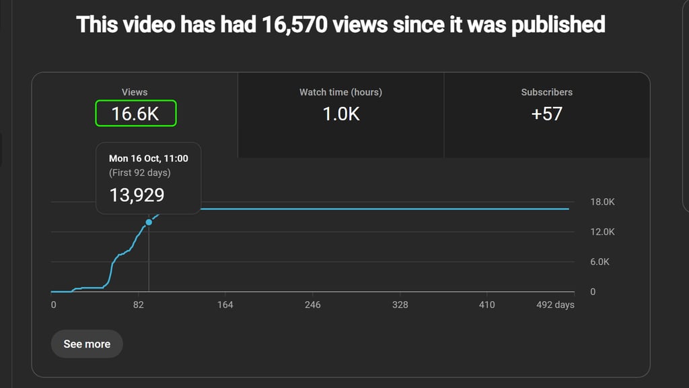Click the +57 subscribers value
689x388 pixels.
click(546, 114)
